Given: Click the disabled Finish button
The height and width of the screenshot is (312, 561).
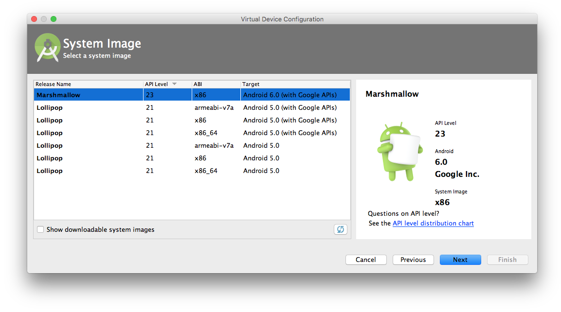Looking at the screenshot, I should (x=507, y=260).
